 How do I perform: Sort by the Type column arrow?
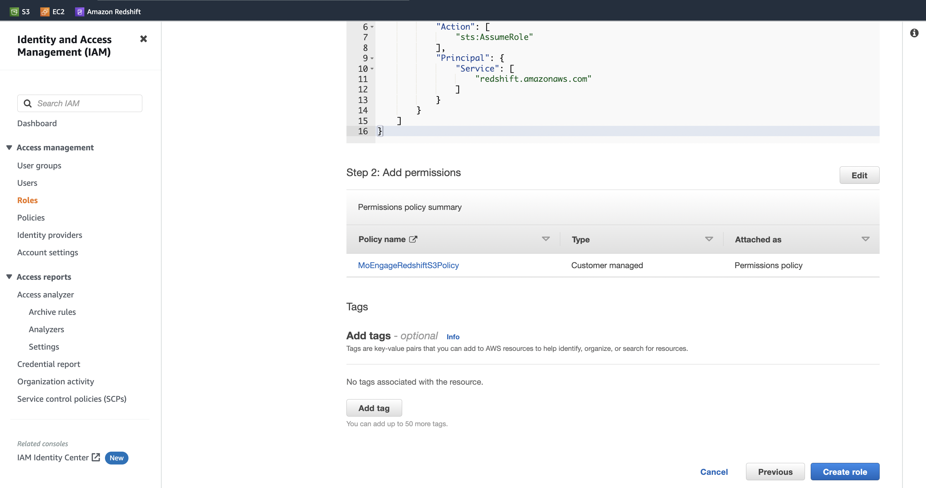point(709,239)
